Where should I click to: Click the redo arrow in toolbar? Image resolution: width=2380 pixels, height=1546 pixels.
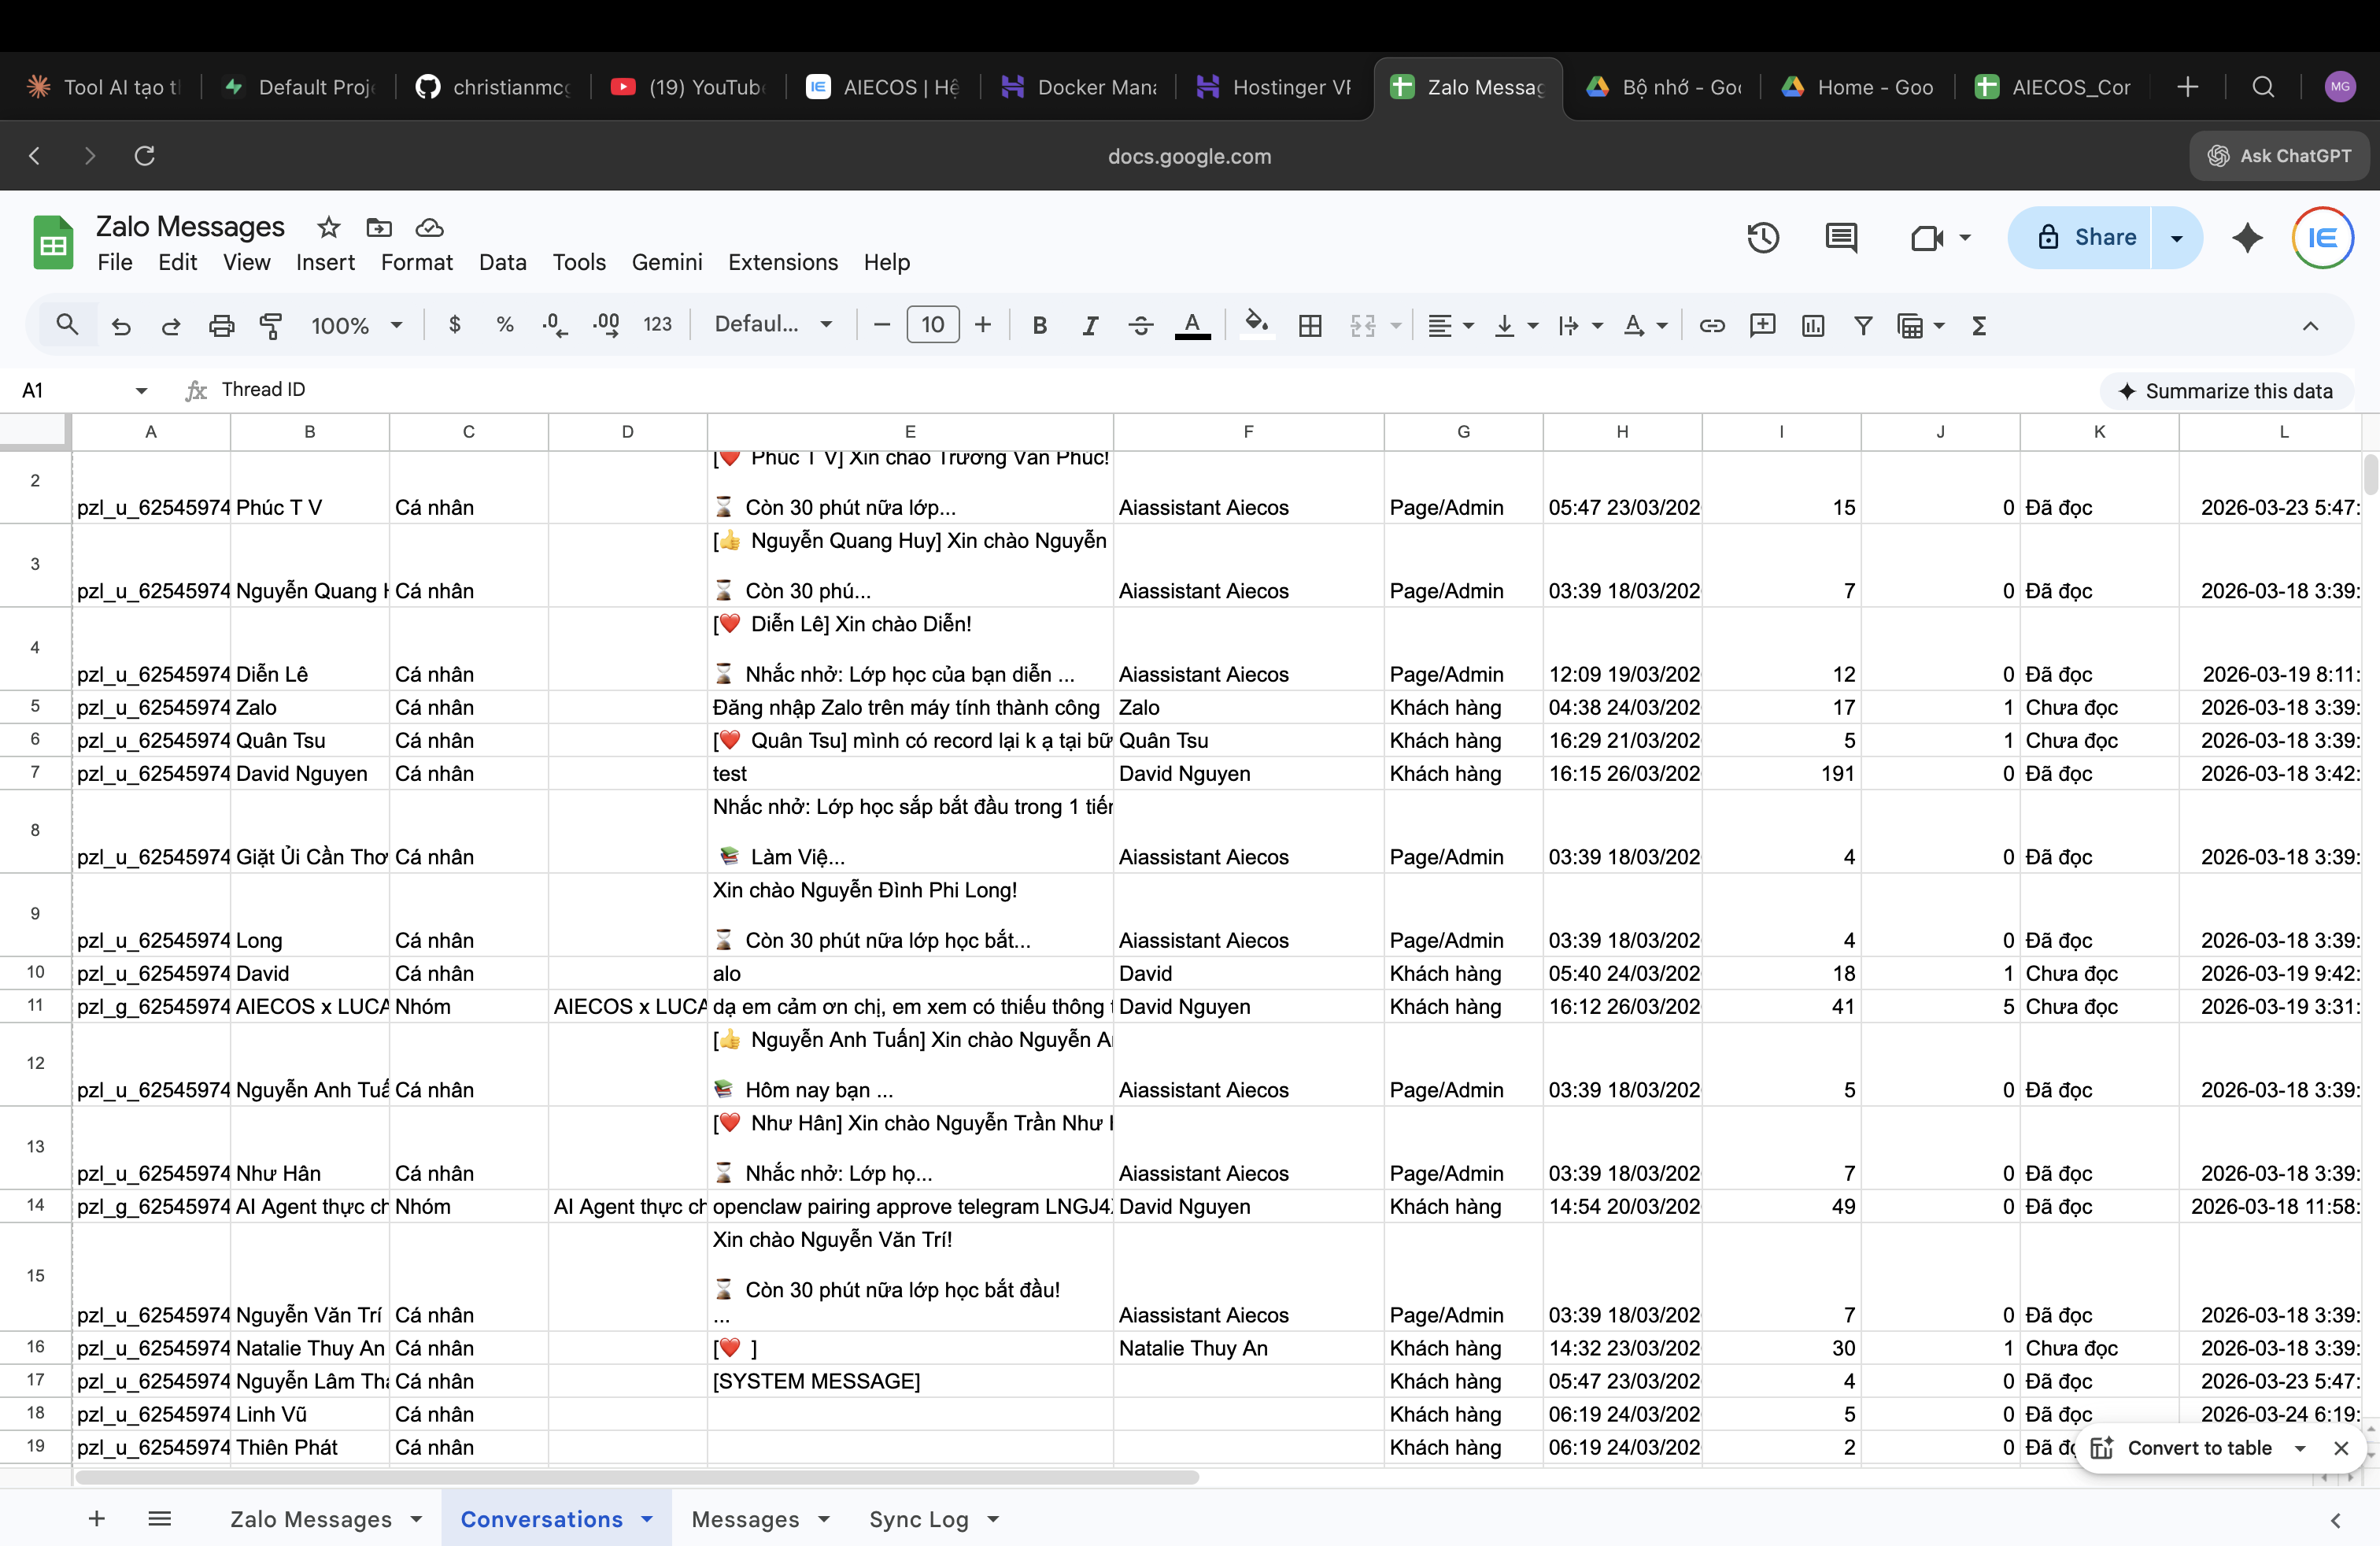pyautogui.click(x=171, y=326)
